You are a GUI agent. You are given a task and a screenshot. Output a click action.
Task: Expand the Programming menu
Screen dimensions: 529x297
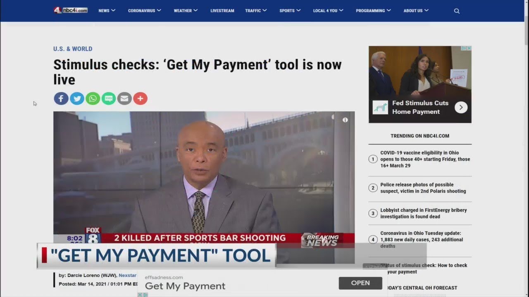[x=373, y=11]
